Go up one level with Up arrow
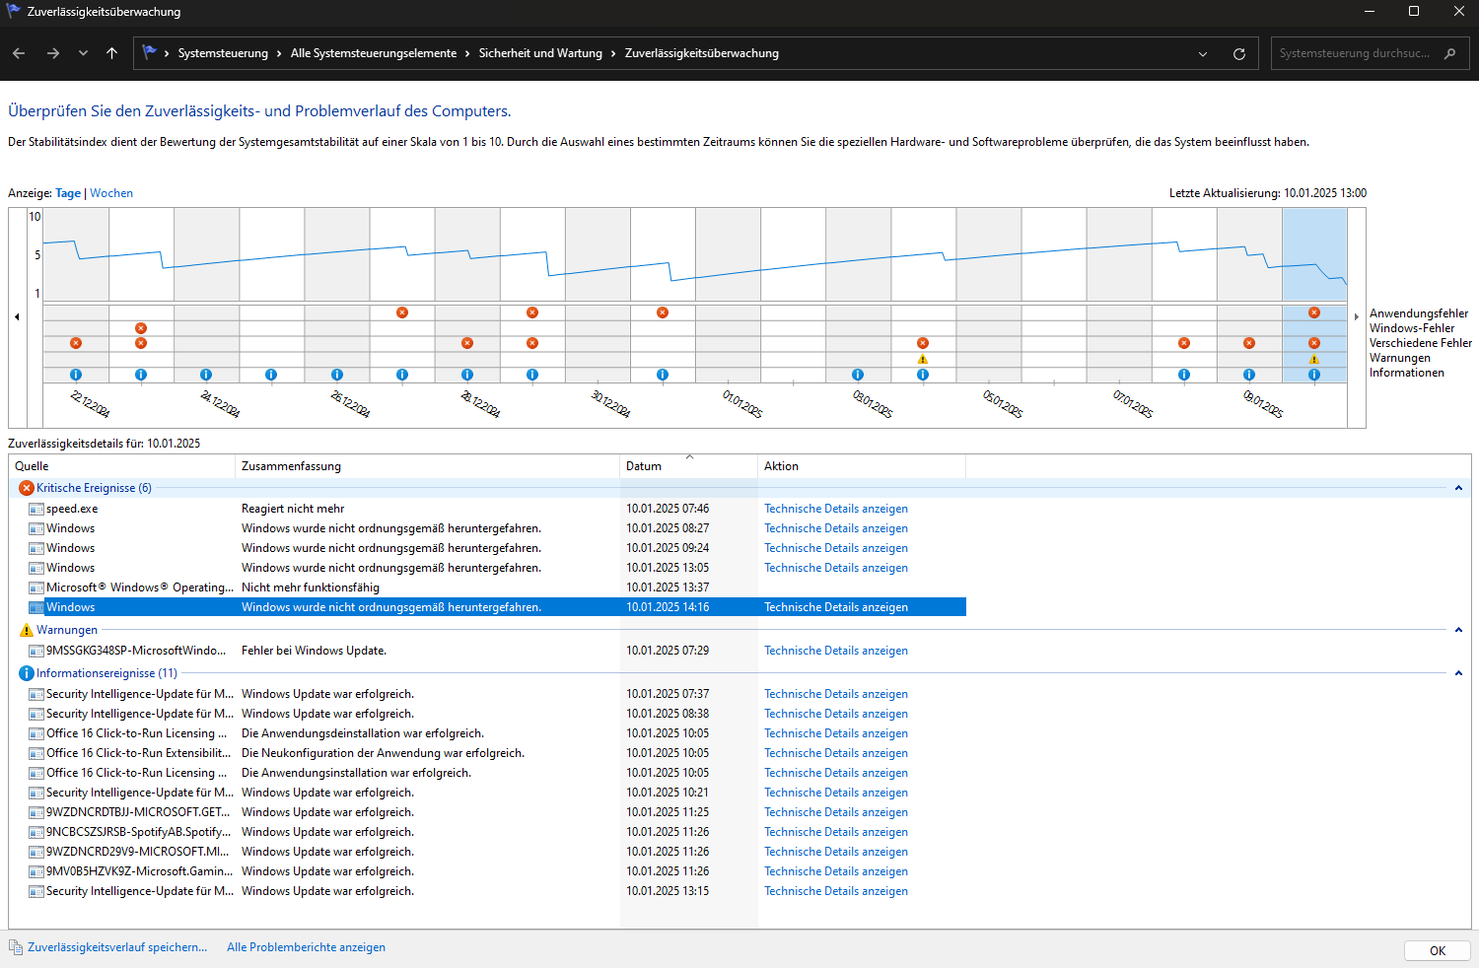The image size is (1479, 968). (x=111, y=53)
